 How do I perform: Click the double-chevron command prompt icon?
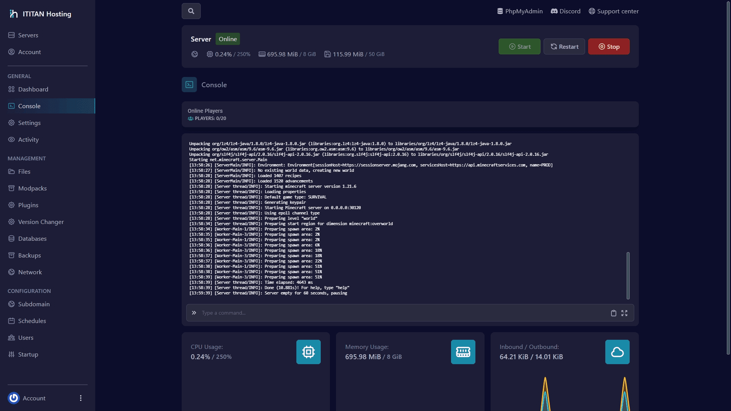tap(194, 313)
